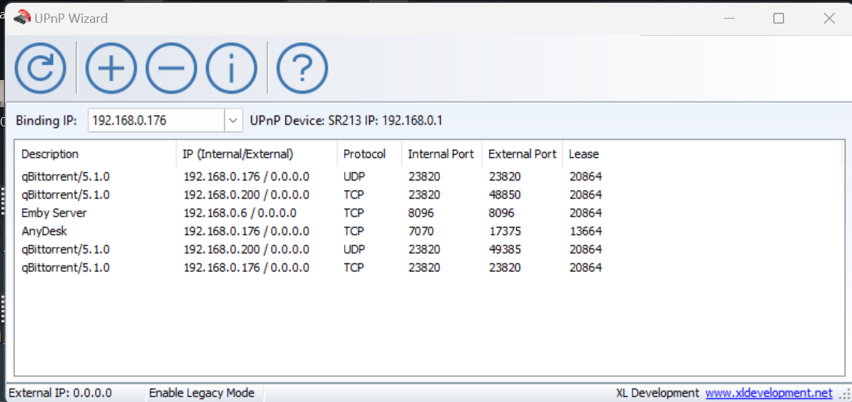Screen dimensions: 852x402
Task: Click the Add port mapping plus icon
Action: (111, 69)
